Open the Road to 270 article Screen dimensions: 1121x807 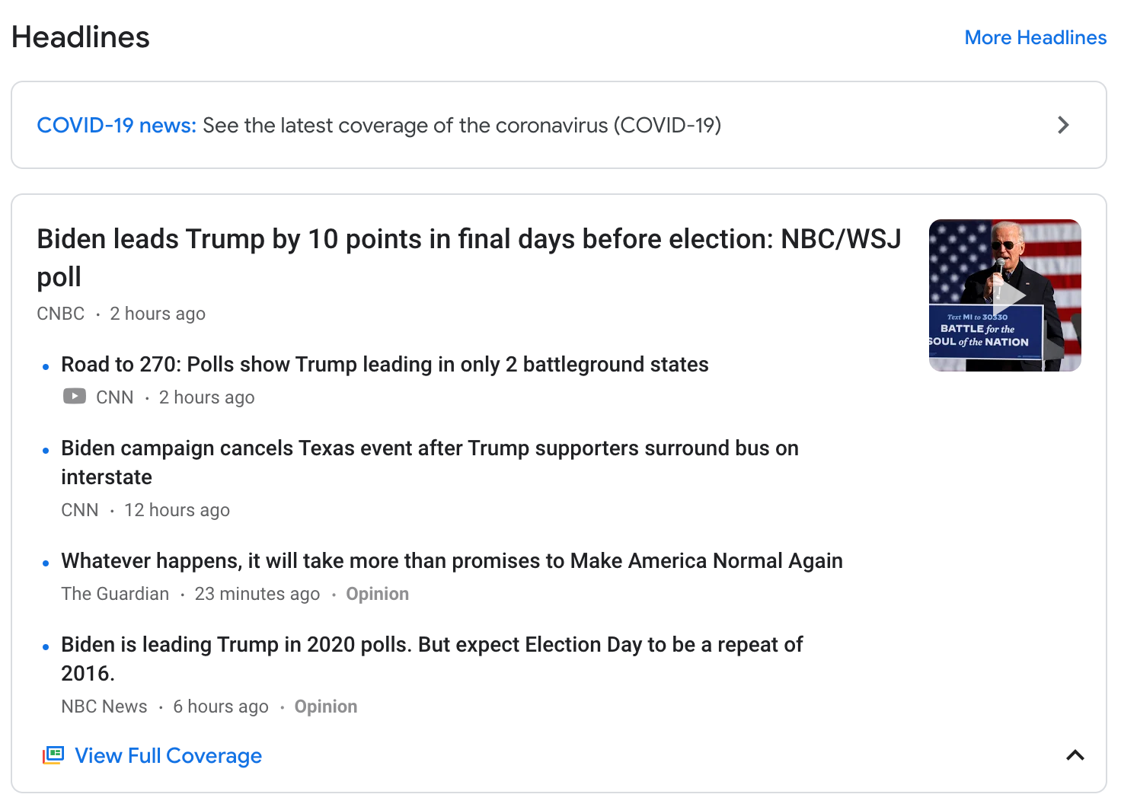385,365
